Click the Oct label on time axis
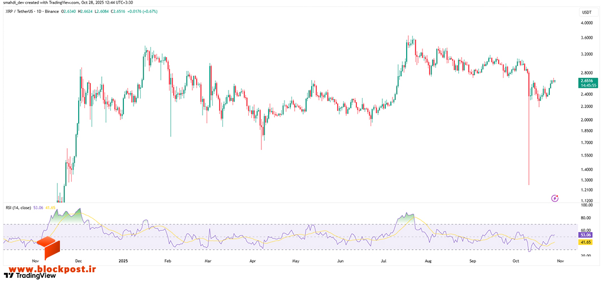 [516, 261]
